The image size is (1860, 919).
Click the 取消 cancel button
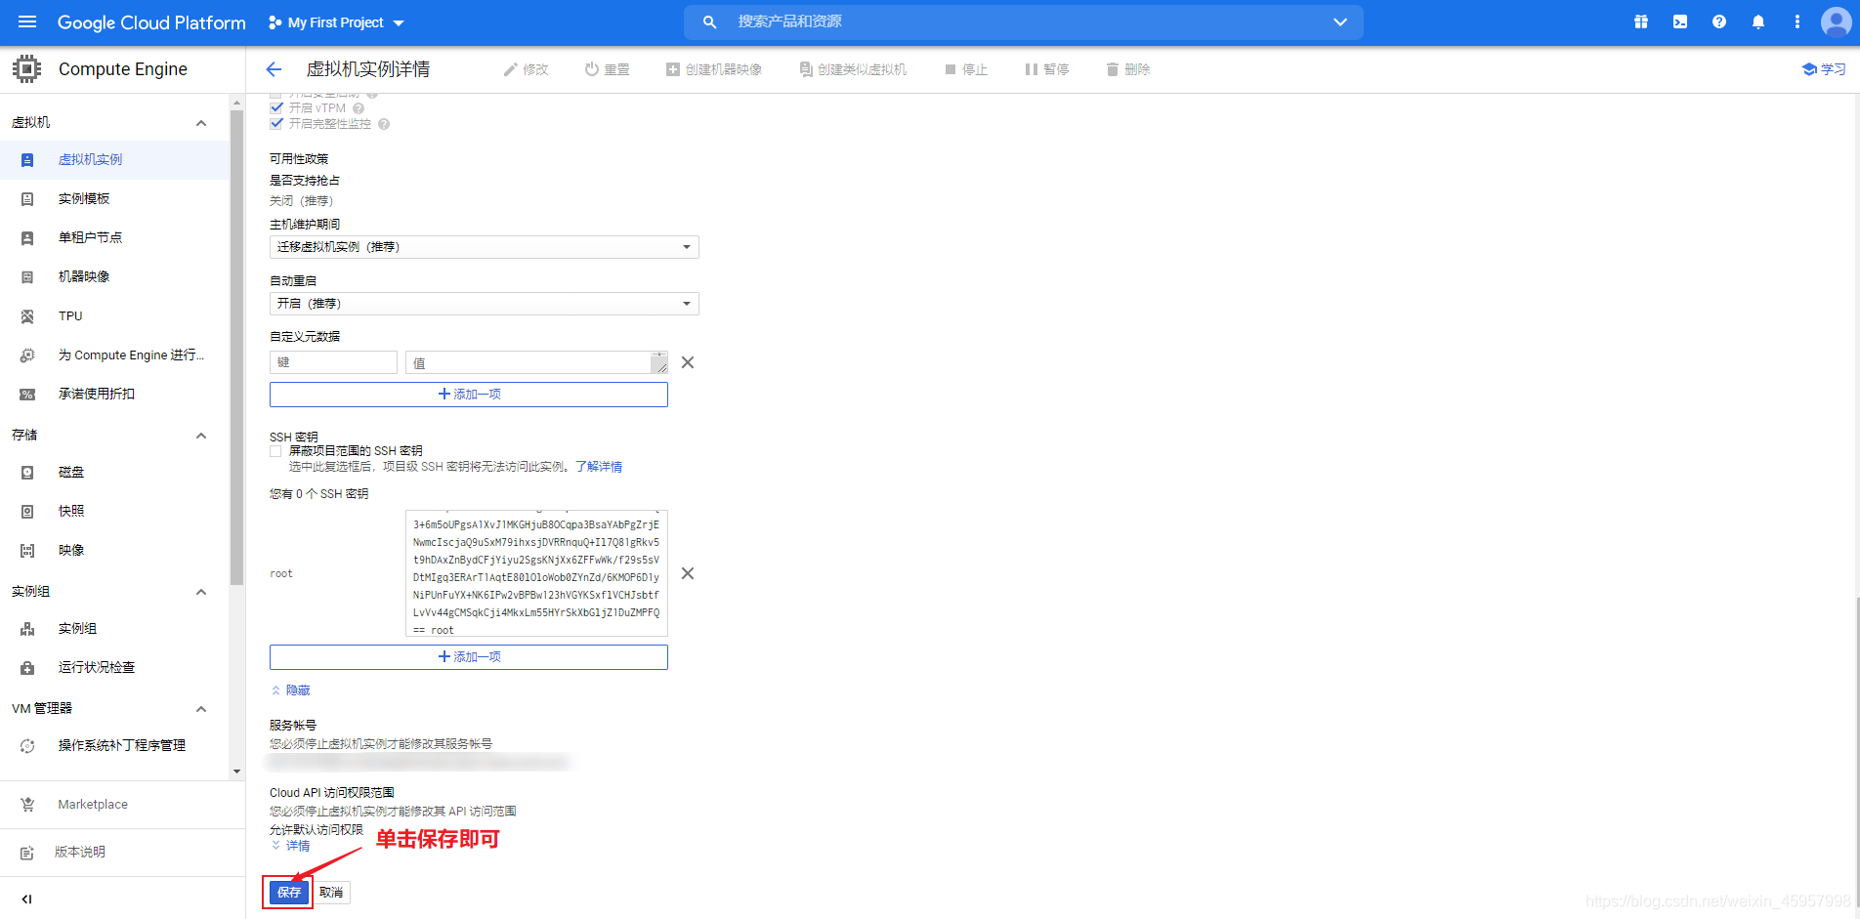click(331, 893)
